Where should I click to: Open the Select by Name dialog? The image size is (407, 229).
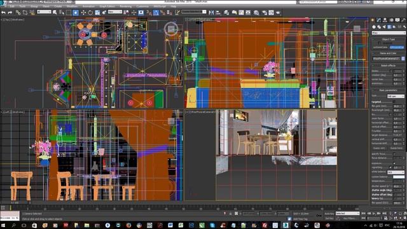coord(62,12)
